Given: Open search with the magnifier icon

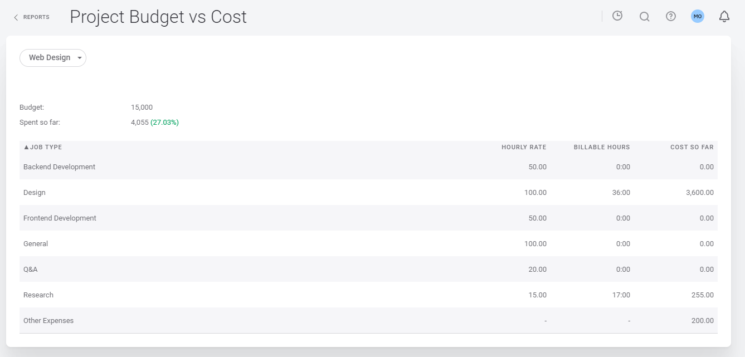Looking at the screenshot, I should (645, 17).
